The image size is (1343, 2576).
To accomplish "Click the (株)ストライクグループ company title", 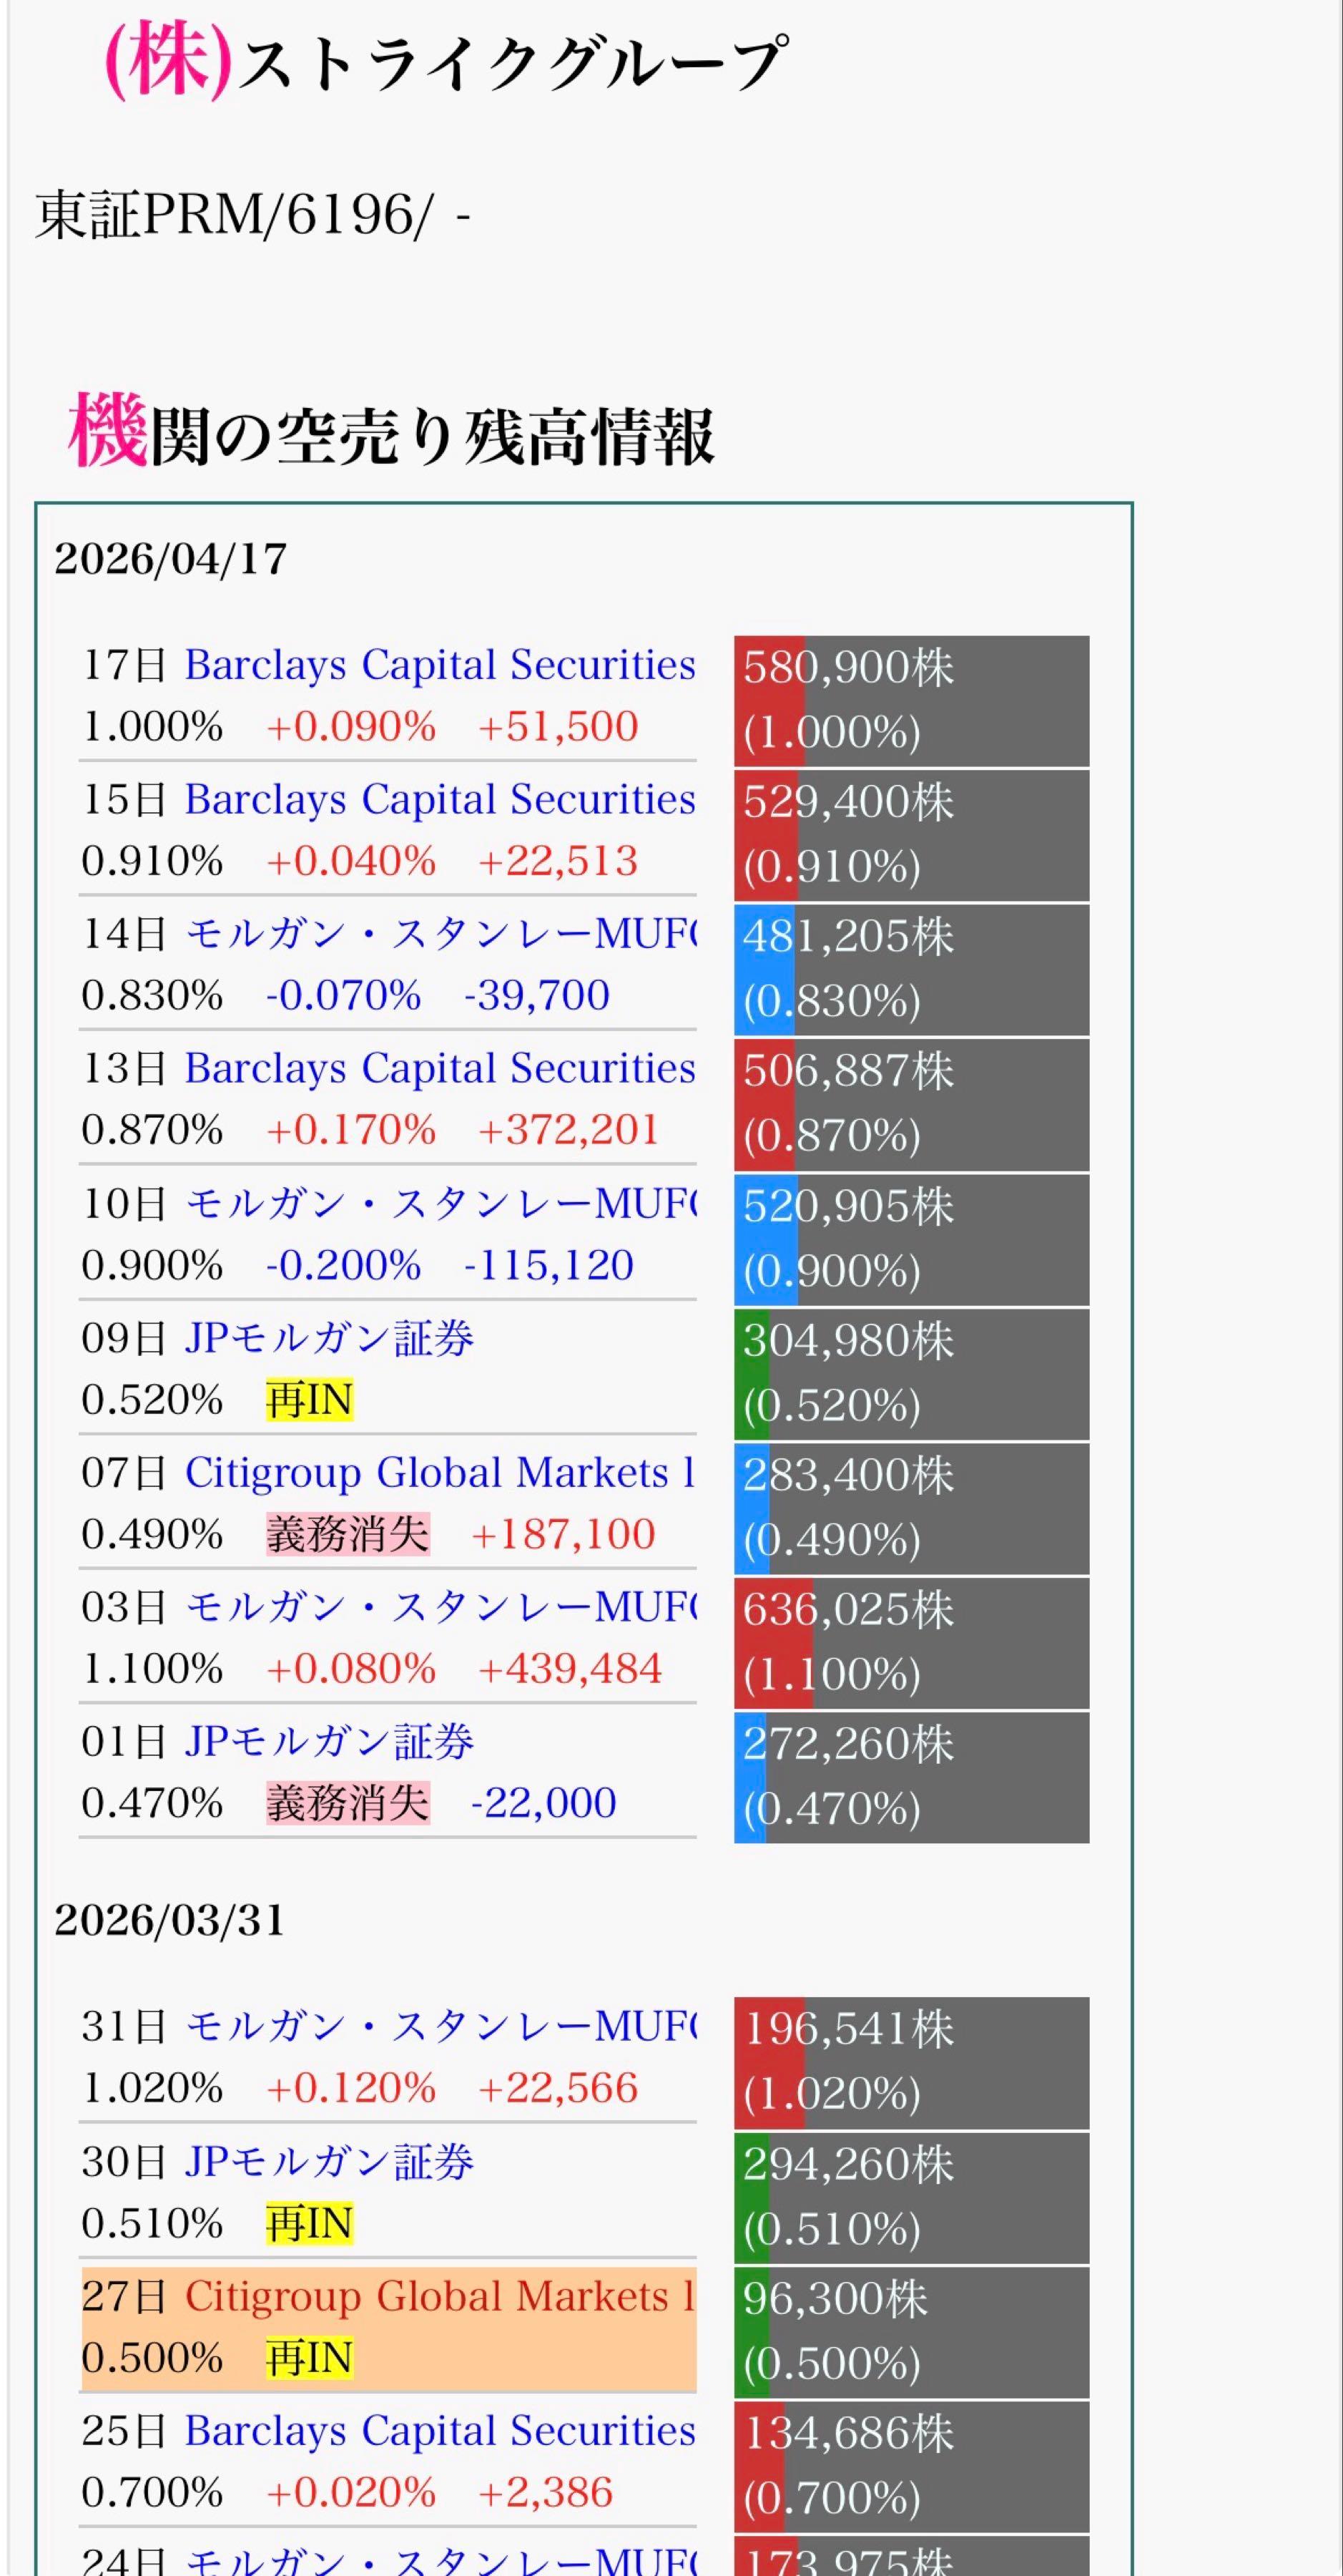I will pos(447,64).
